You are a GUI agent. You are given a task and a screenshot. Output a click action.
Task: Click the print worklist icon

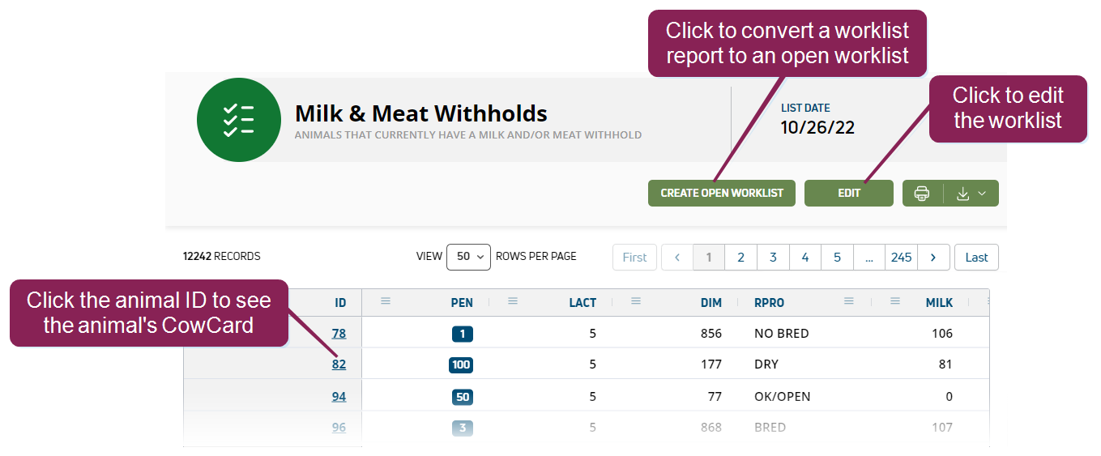[922, 194]
